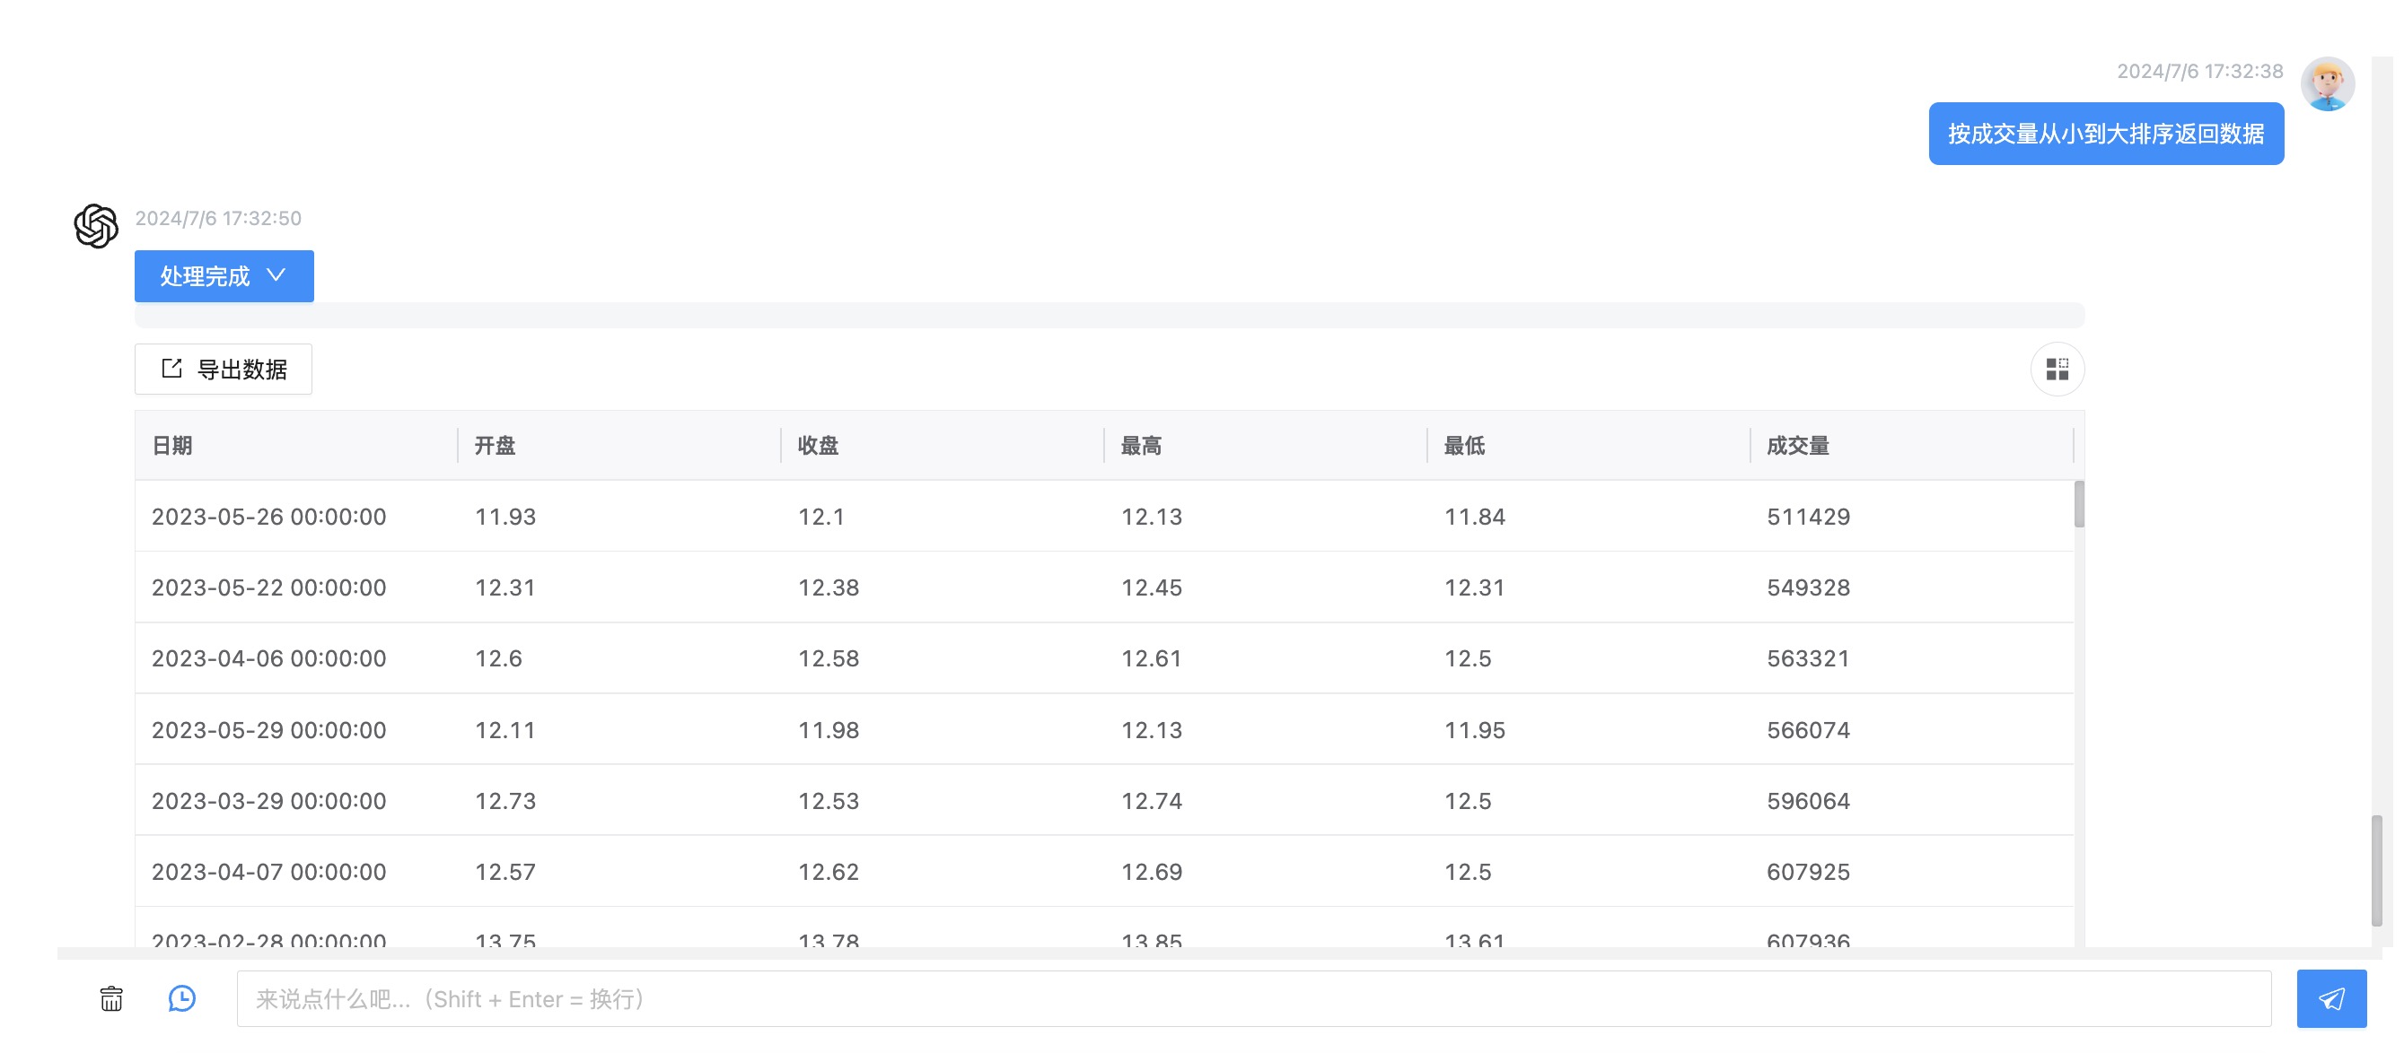Click the chat page scrollbar thumb
2404x1053 pixels.
point(2376,869)
